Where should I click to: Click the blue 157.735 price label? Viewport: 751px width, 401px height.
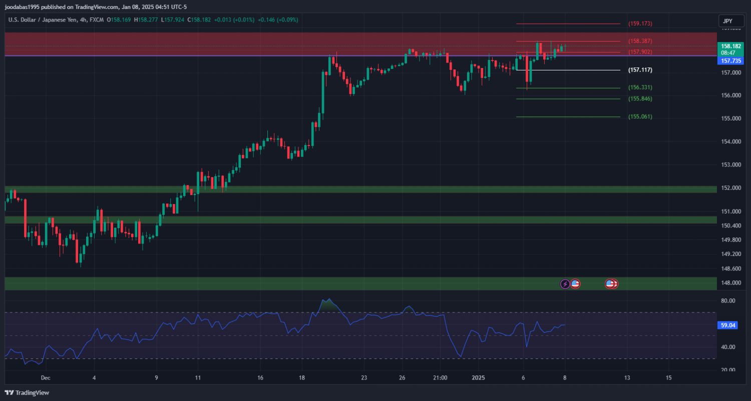(x=727, y=61)
